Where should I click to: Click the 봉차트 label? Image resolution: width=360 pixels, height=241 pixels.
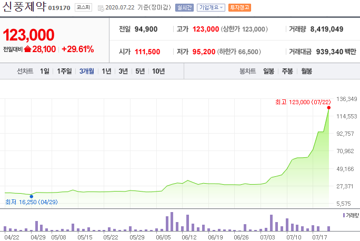pyautogui.click(x=247, y=71)
